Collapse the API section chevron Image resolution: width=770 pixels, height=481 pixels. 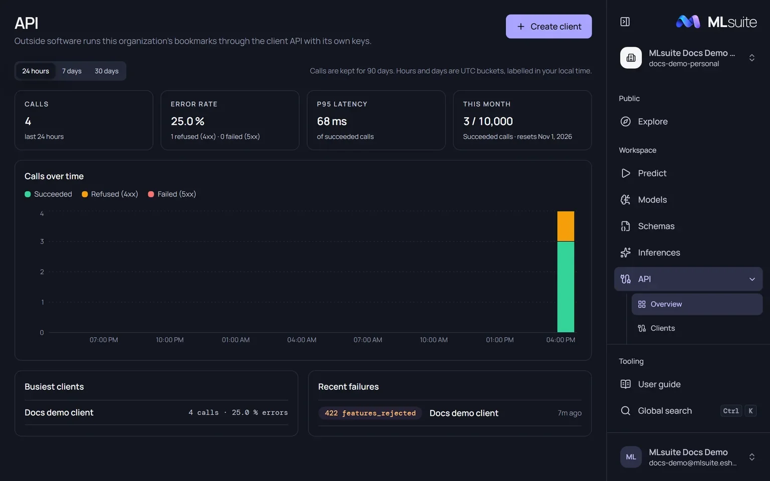coord(752,279)
